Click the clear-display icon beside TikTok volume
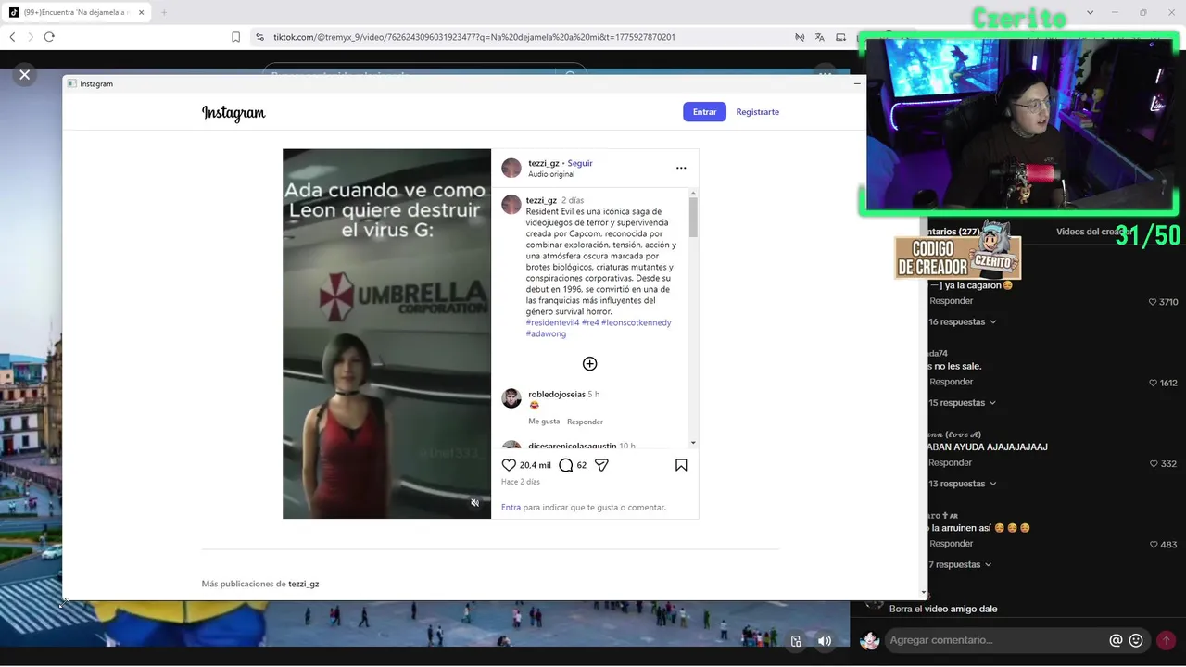Viewport: 1186px width, 667px height. 796,641
